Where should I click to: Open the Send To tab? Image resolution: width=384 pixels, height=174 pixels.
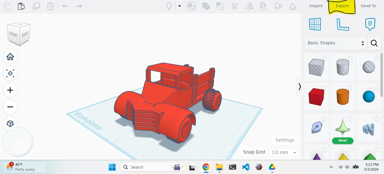tap(368, 6)
